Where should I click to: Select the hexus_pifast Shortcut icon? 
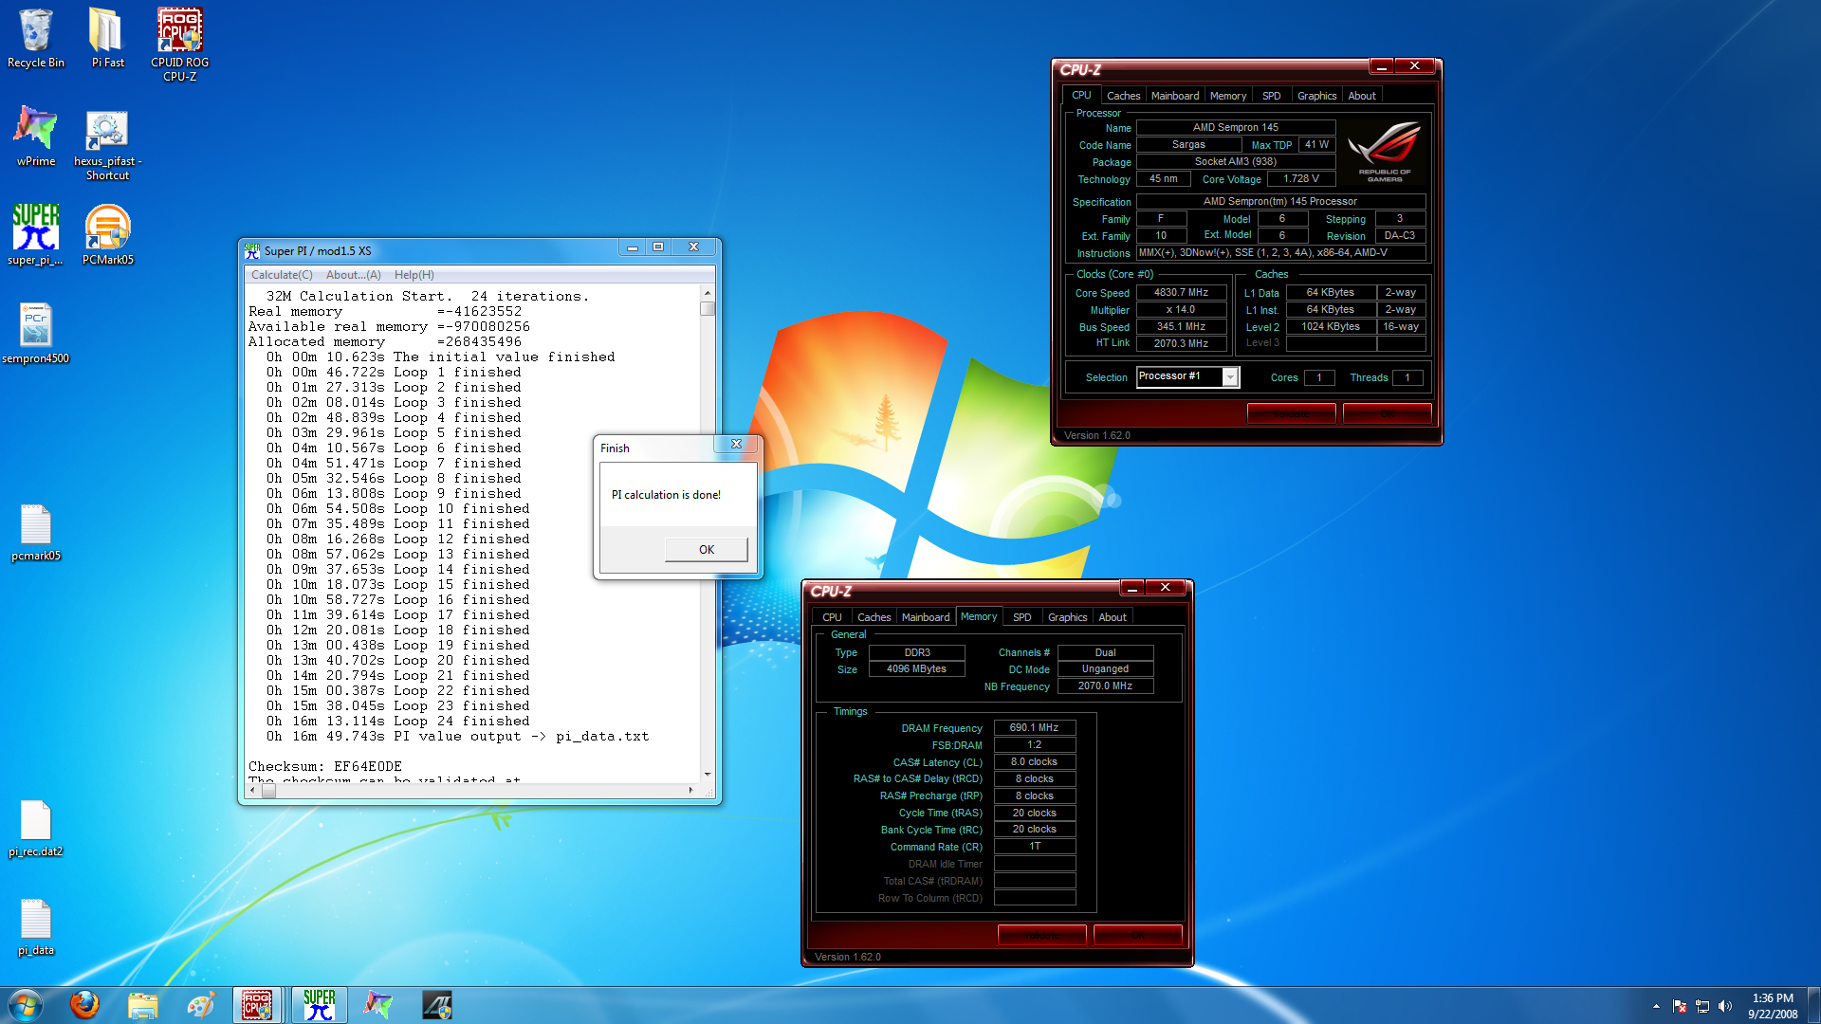107,144
